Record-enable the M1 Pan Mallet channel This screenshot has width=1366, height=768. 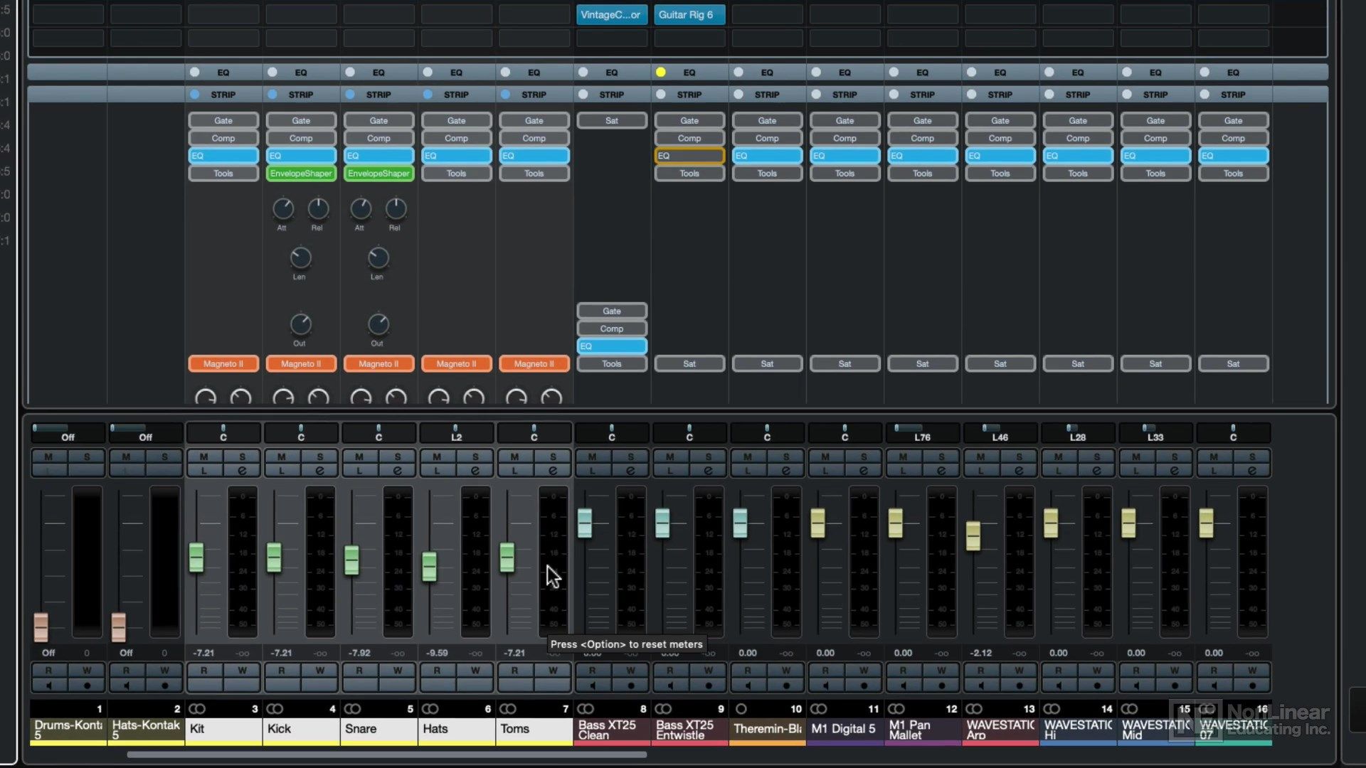(941, 686)
